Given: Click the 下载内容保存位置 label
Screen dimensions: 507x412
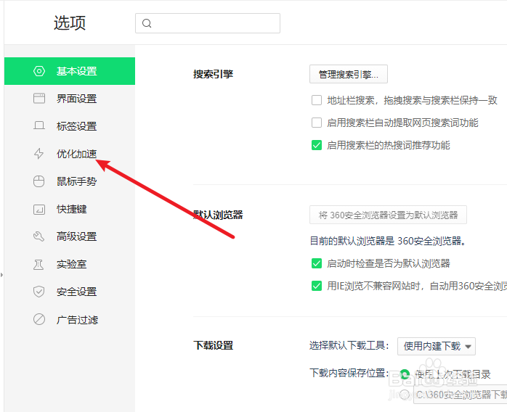Looking at the screenshot, I should [x=349, y=373].
